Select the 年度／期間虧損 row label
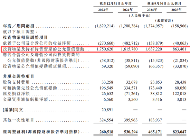The width and height of the screenshot is (190, 138). [x=19, y=26]
